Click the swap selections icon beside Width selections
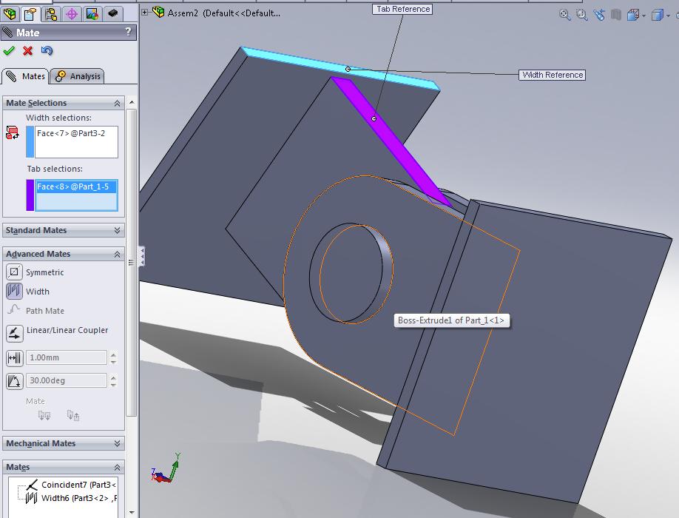The image size is (679, 518). (x=12, y=132)
